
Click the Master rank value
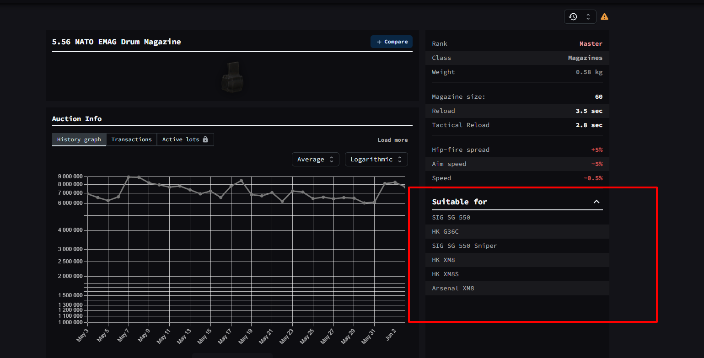point(591,43)
